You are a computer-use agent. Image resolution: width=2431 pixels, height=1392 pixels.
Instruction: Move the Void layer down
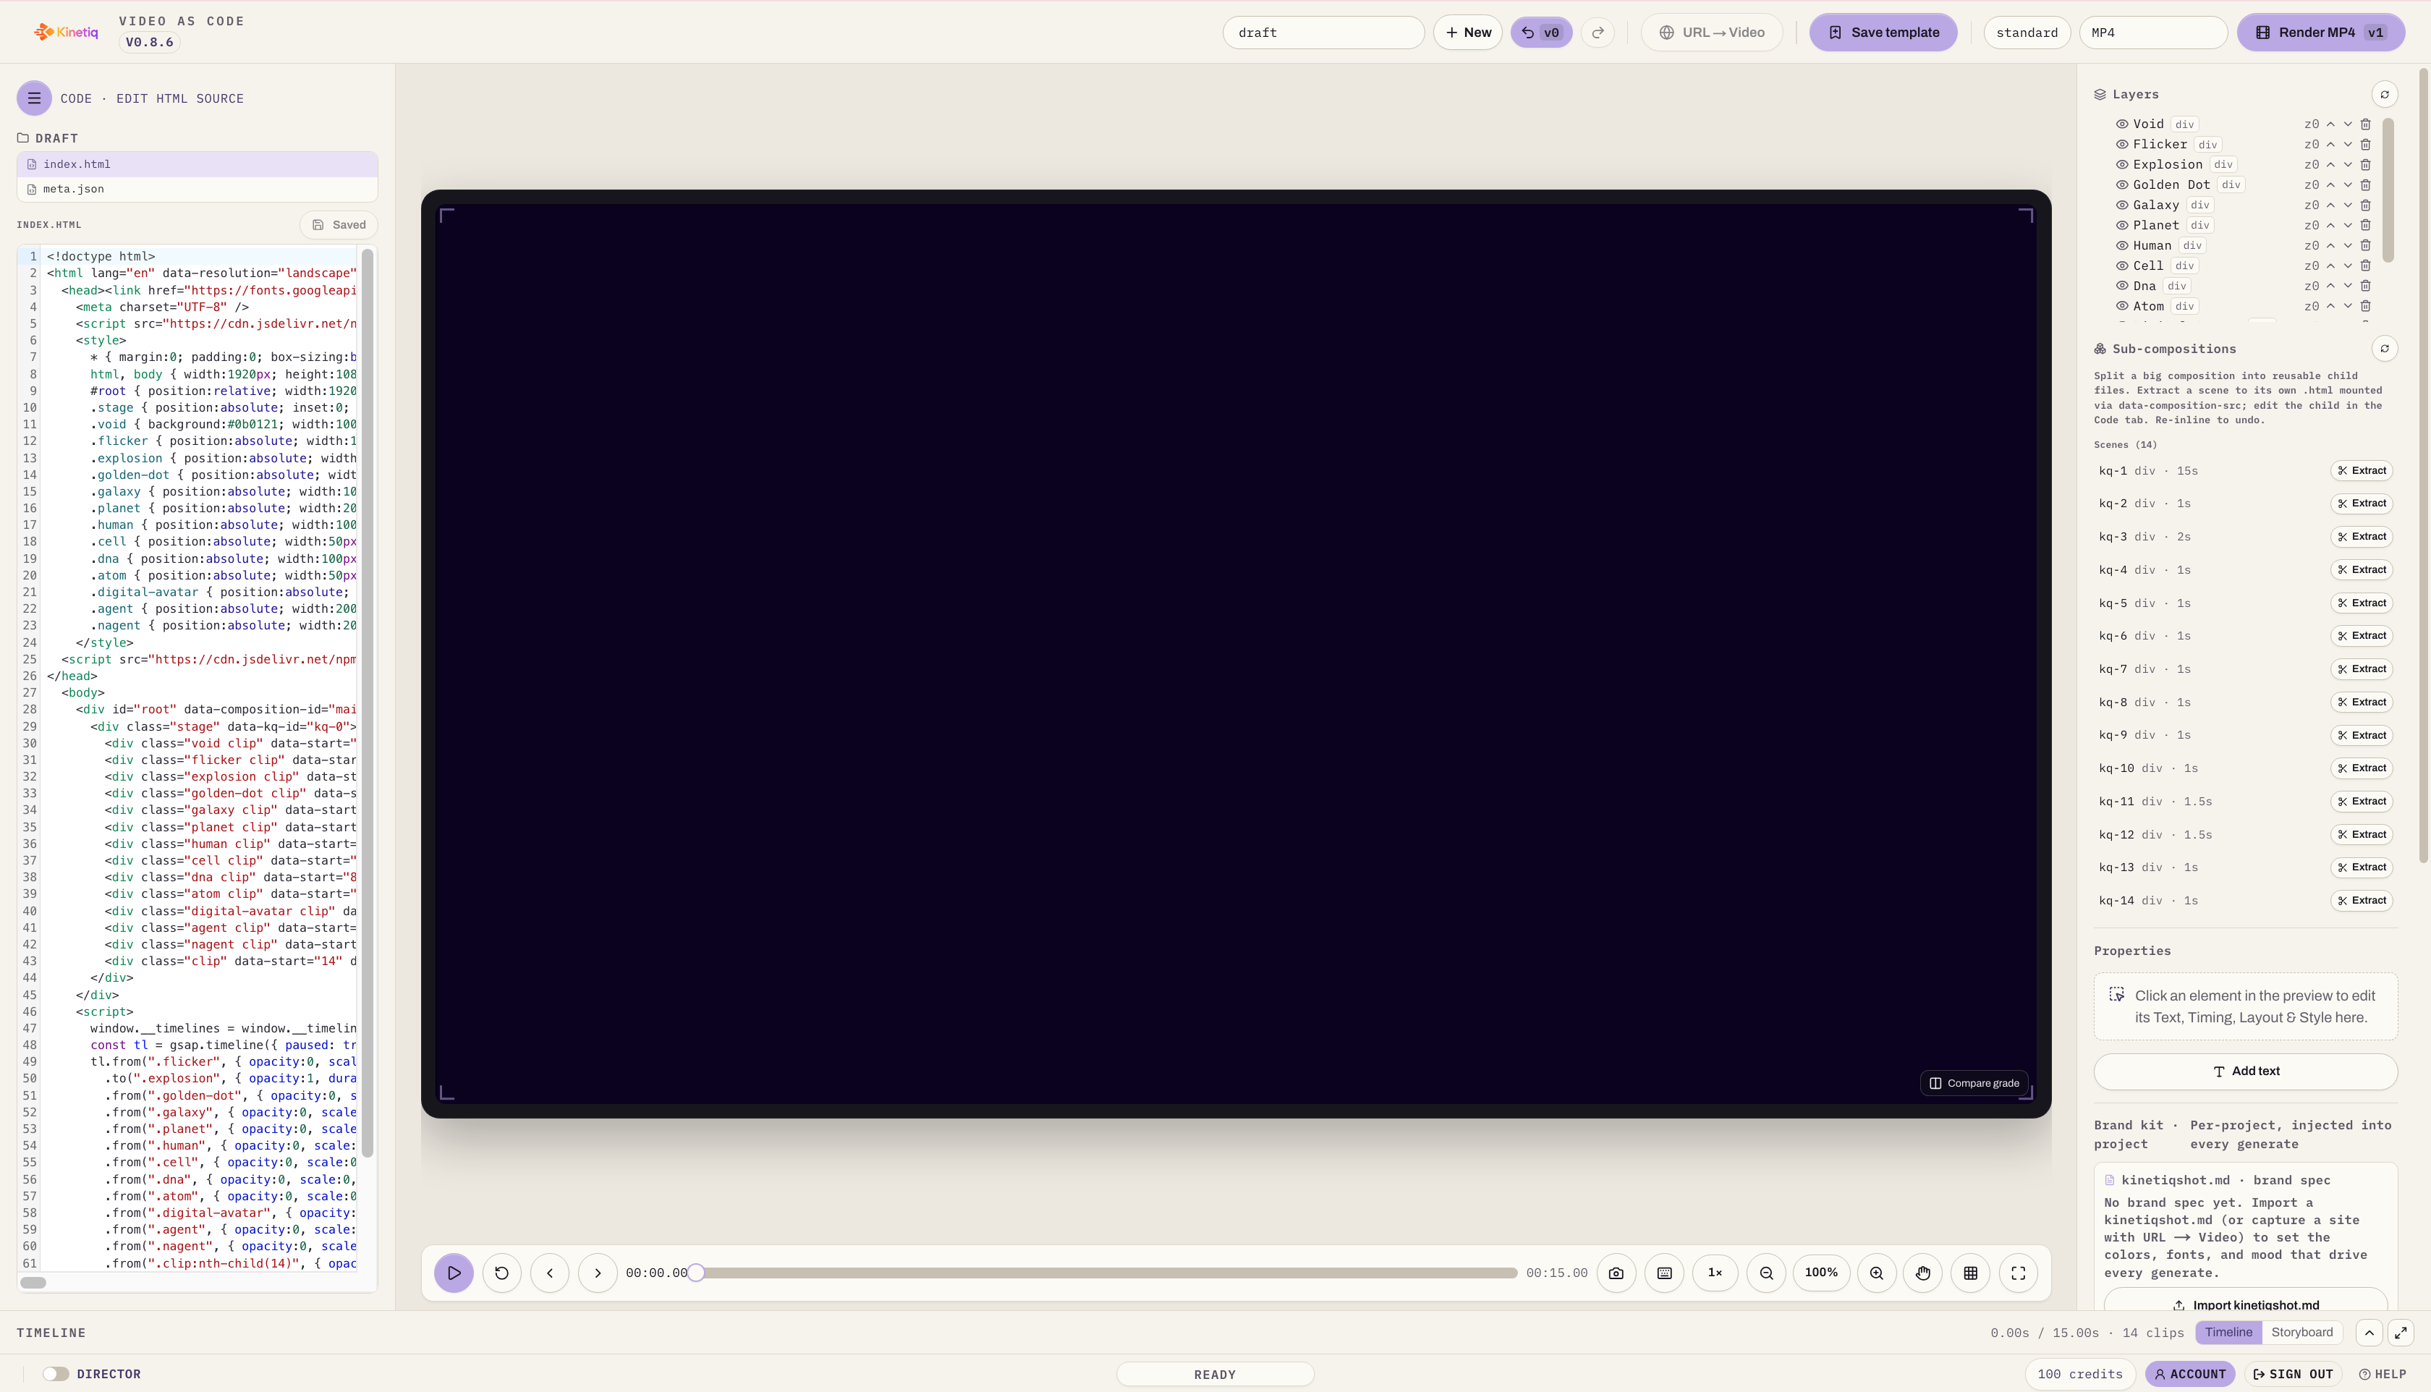click(2348, 124)
